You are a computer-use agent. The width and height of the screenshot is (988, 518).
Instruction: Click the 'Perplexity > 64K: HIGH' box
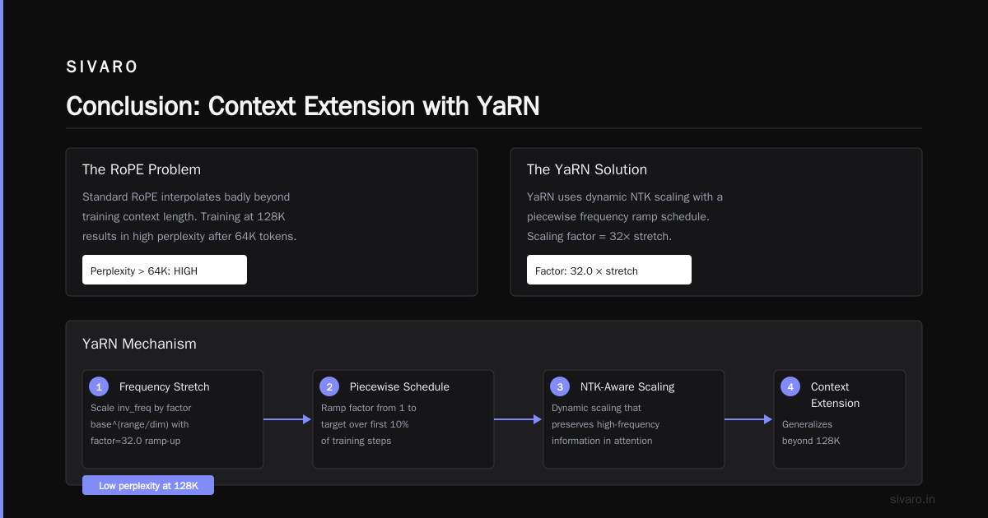165,270
